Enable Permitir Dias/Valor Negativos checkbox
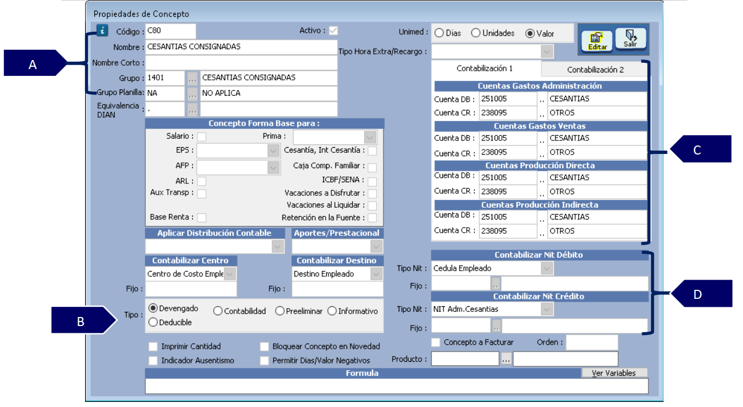The image size is (743, 407). pos(264,360)
